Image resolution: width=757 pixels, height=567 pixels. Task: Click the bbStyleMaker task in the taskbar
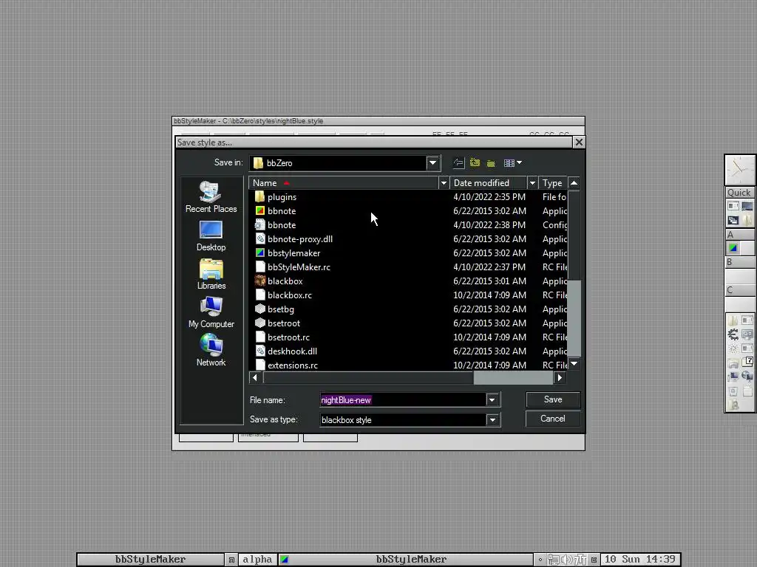coord(404,560)
